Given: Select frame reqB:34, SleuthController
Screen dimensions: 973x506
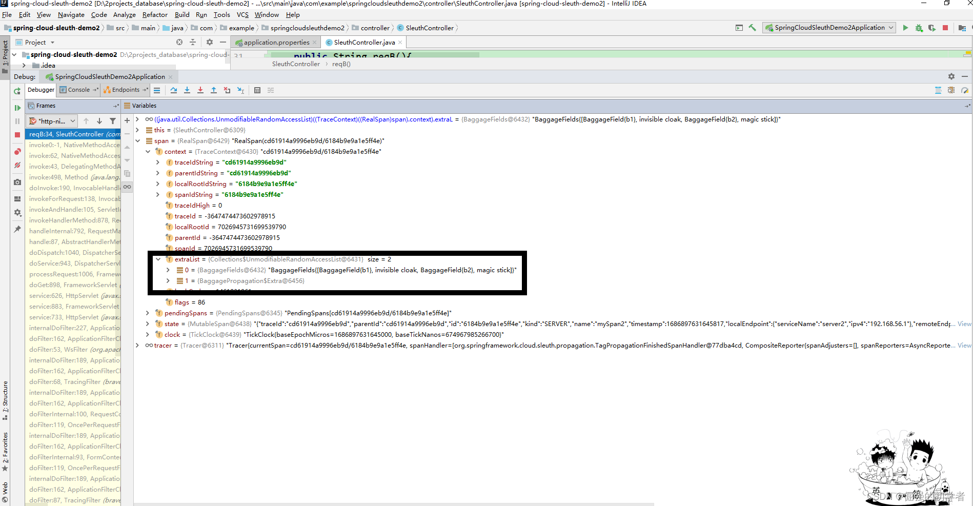Looking at the screenshot, I should pos(73,134).
